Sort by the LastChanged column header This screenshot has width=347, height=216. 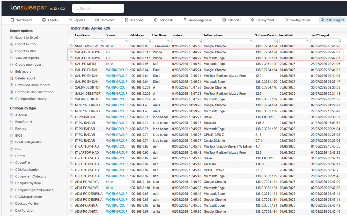point(320,35)
